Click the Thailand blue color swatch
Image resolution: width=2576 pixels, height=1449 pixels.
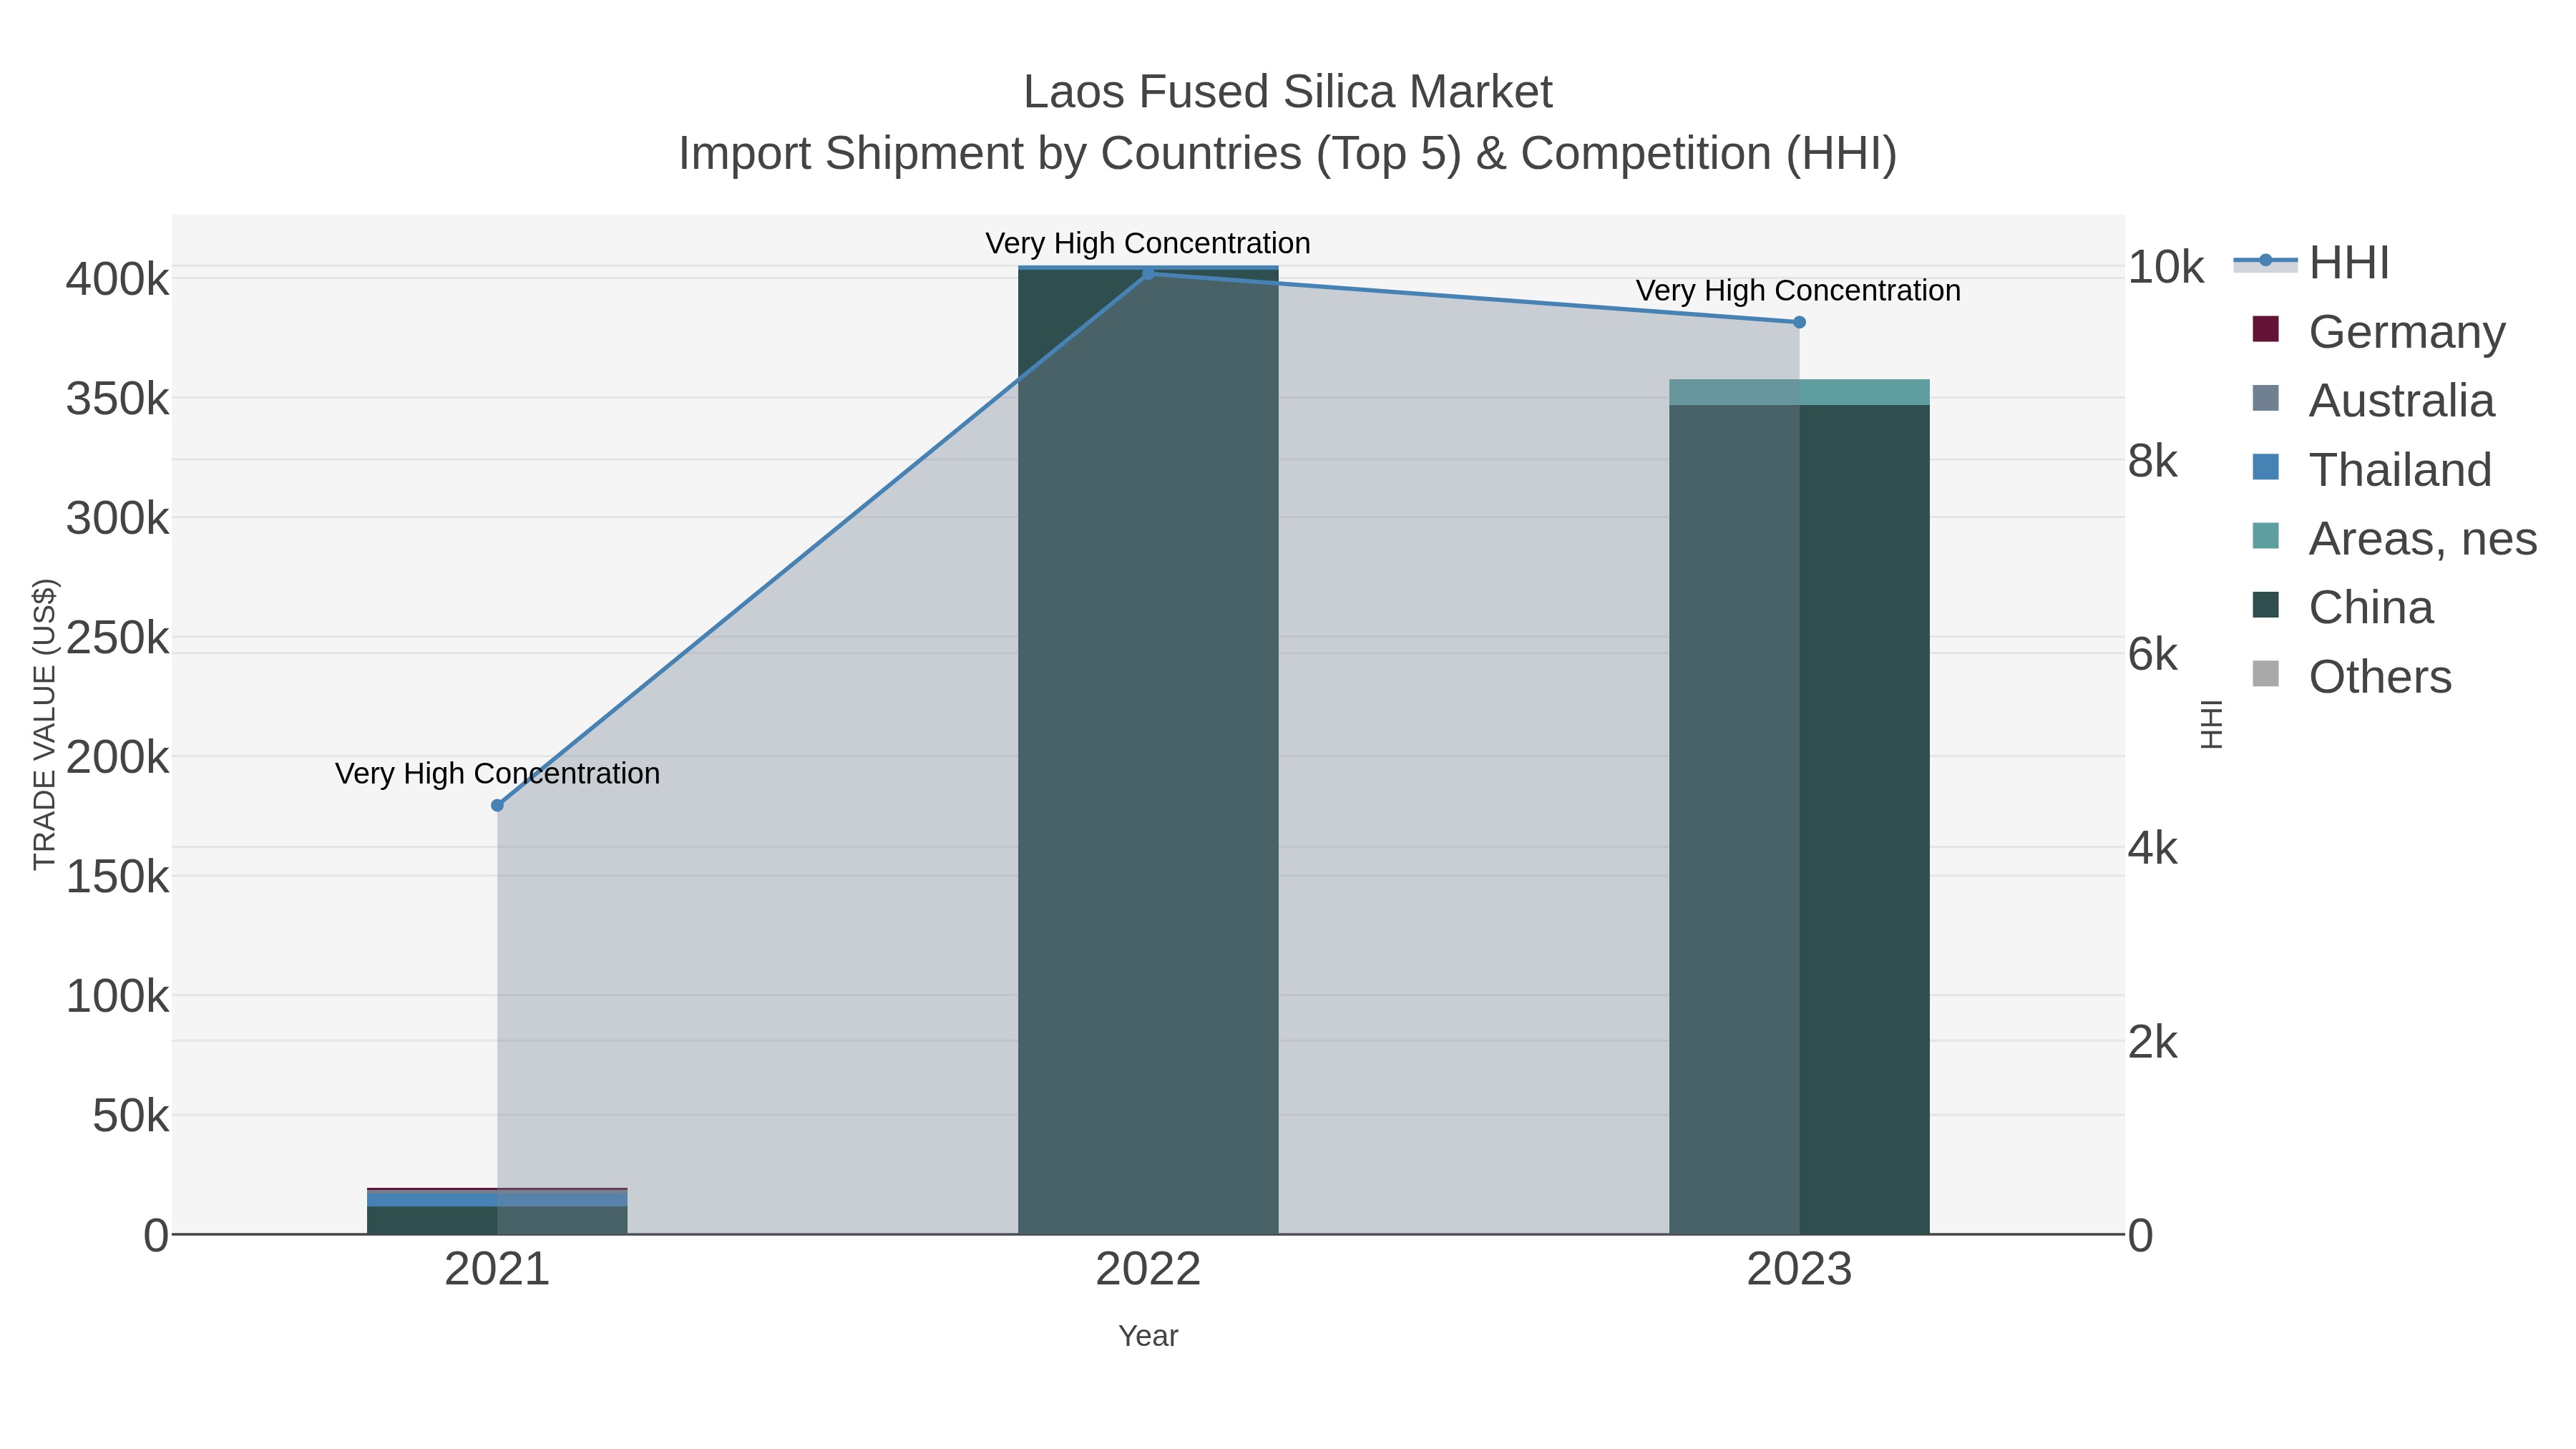[2266, 467]
